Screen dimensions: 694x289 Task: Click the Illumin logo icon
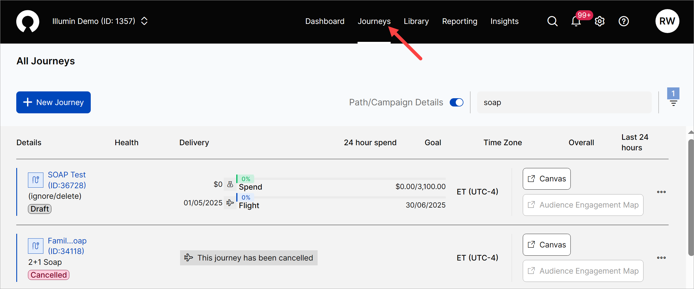click(x=28, y=21)
